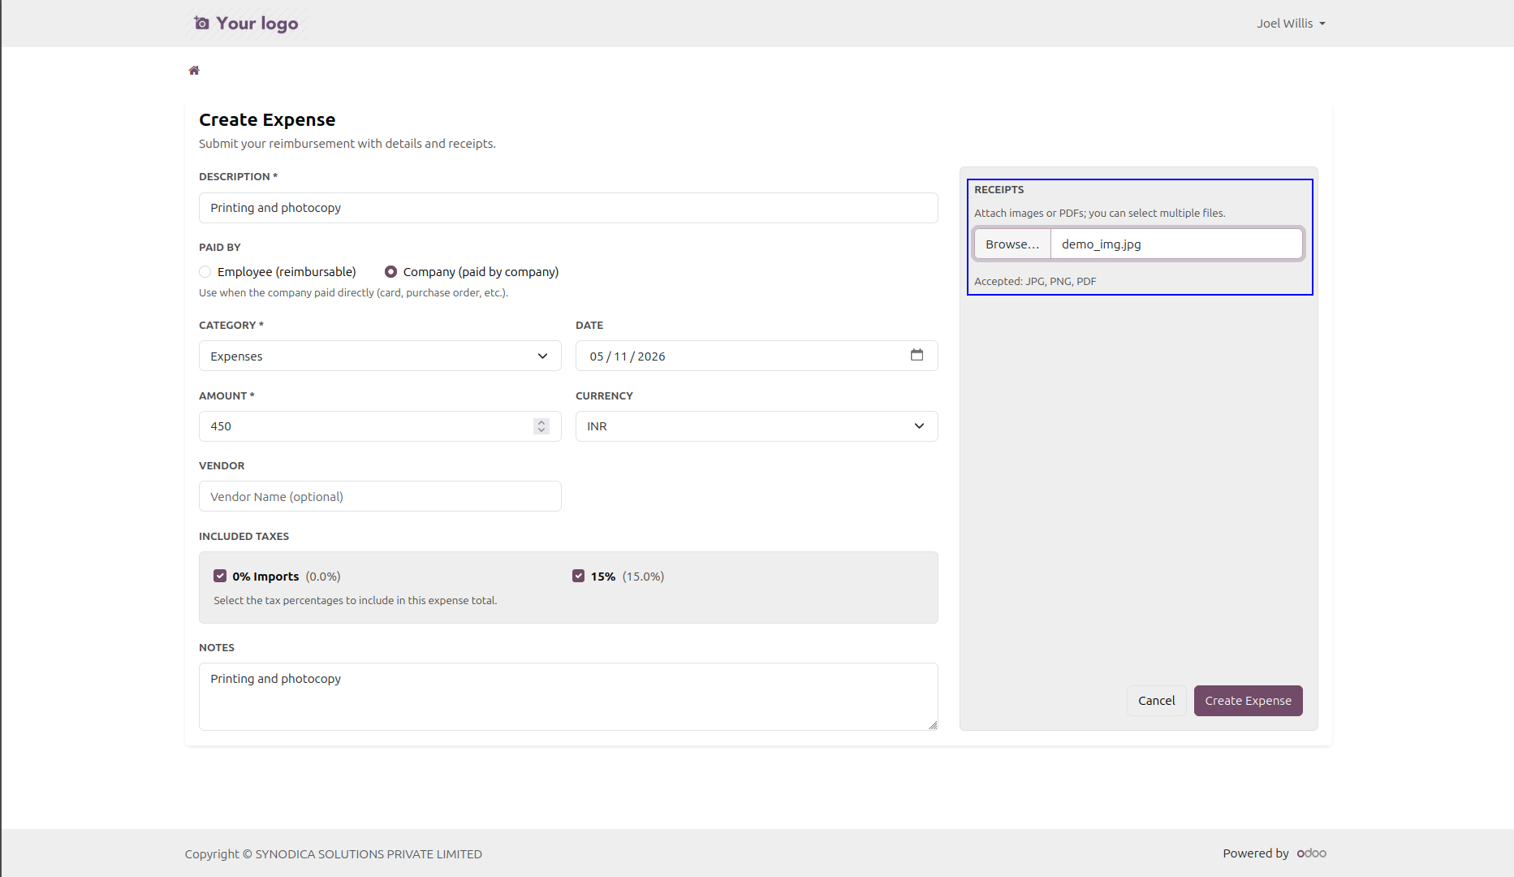Click the Odoo logo in footer
1514x877 pixels.
pyautogui.click(x=1311, y=853)
